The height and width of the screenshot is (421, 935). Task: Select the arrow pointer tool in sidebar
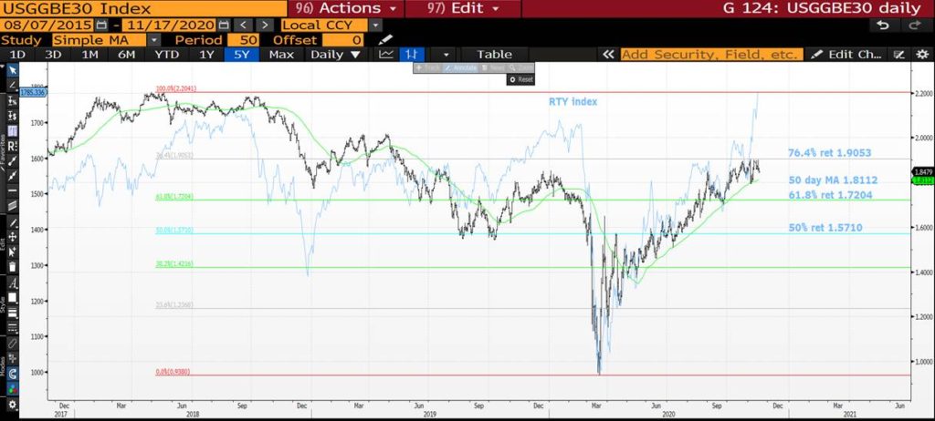(12, 70)
